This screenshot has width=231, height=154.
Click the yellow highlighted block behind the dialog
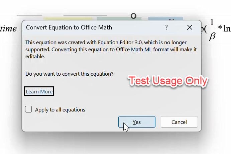pos(68,19)
